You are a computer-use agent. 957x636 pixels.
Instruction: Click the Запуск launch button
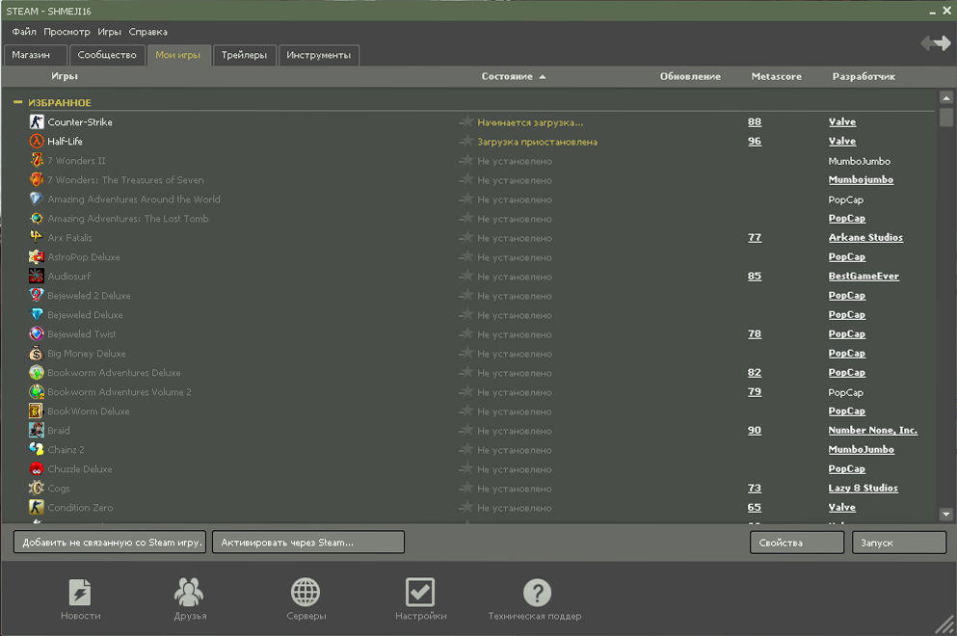click(x=899, y=542)
